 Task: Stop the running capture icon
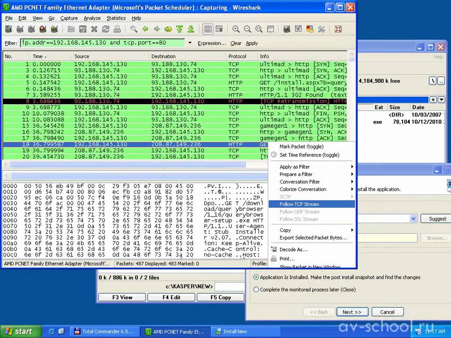coord(43,29)
